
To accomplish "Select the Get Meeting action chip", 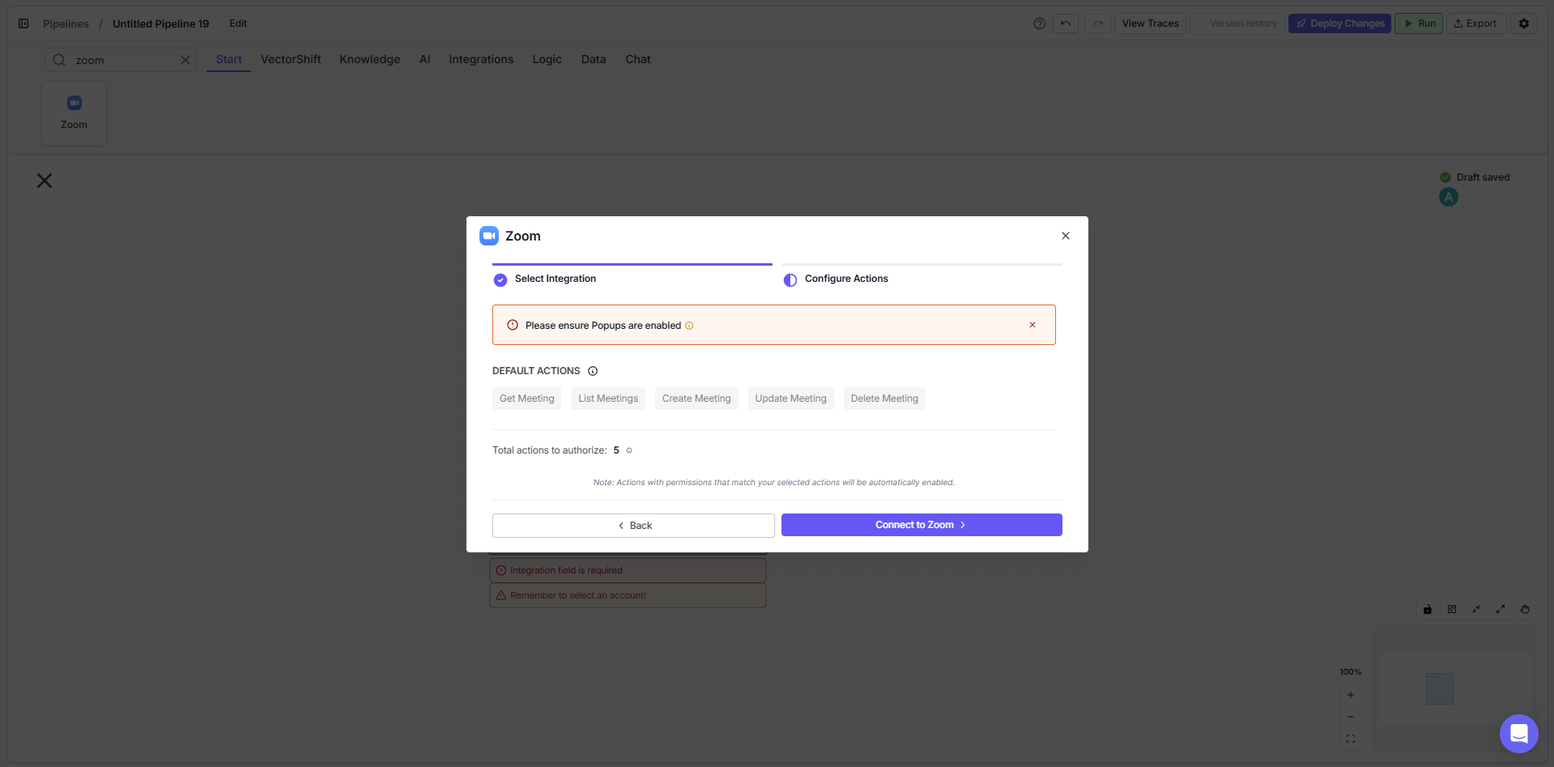I will [526, 398].
